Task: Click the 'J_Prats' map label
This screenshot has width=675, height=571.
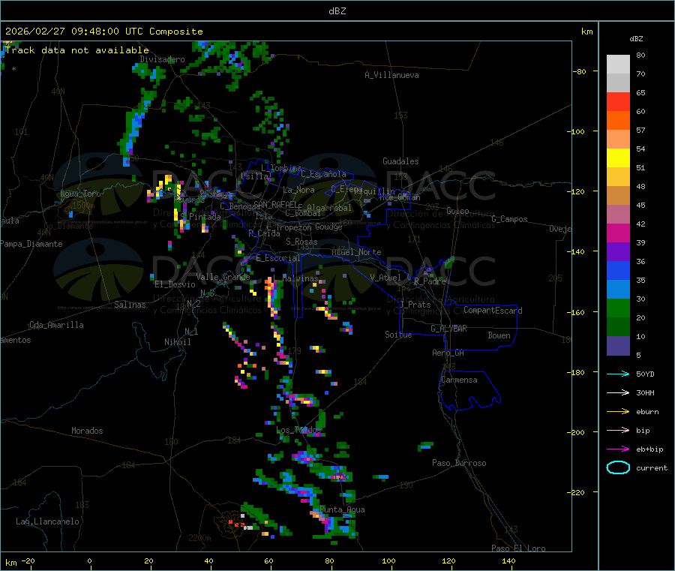Action: 415,305
